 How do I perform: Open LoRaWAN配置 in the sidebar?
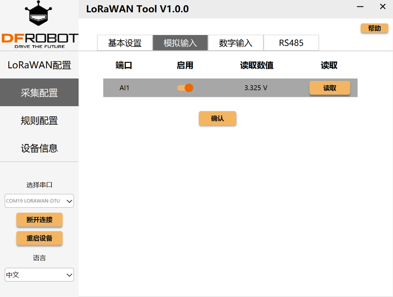pyautogui.click(x=39, y=65)
